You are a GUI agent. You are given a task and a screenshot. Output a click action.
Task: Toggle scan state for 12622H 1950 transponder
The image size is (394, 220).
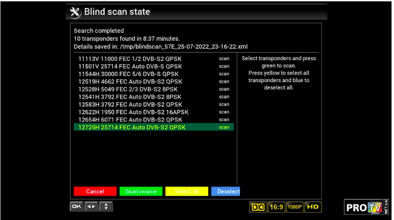pyautogui.click(x=224, y=112)
